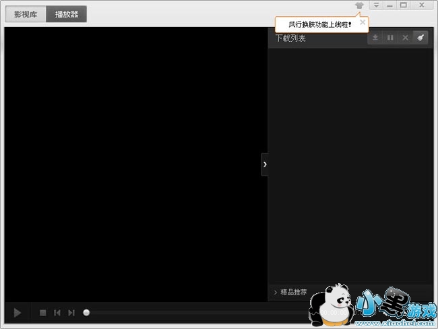Open the skin changer shirt icon
Viewport: 438px width, 329px height.
point(359,5)
